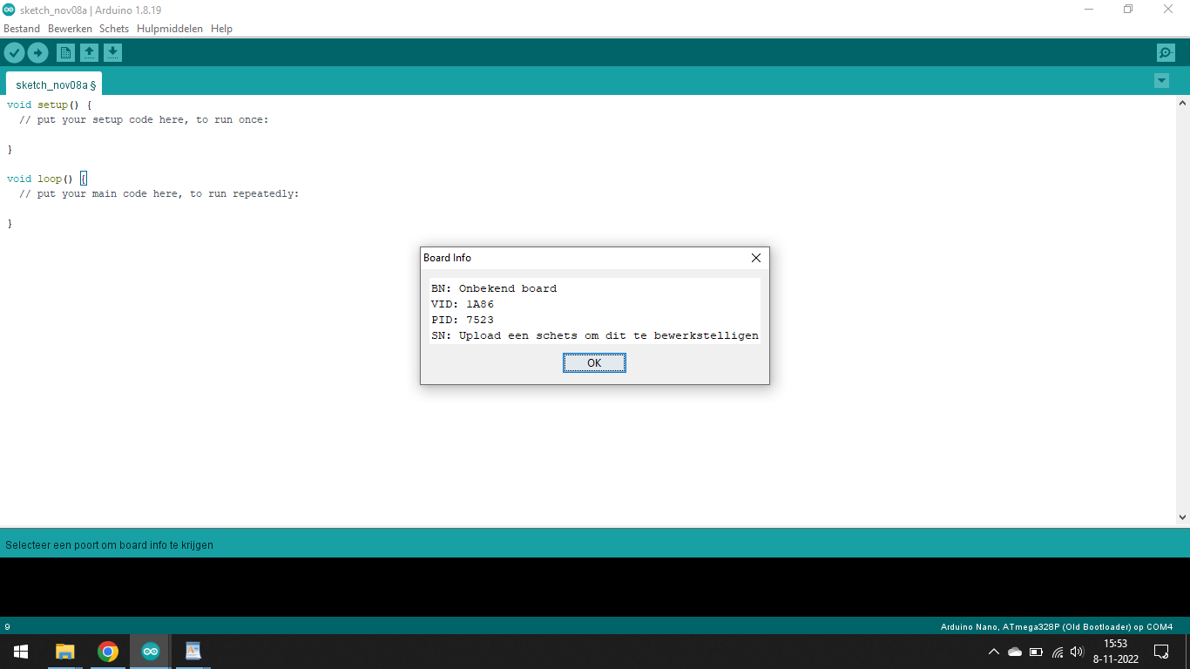This screenshot has width=1190, height=669.
Task: Click the Upload arrow icon
Action: pos(37,53)
